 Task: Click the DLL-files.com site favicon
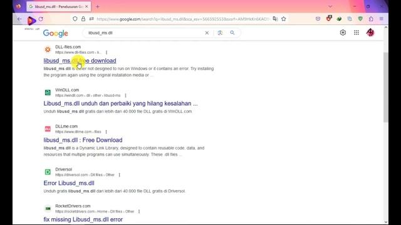click(48, 49)
